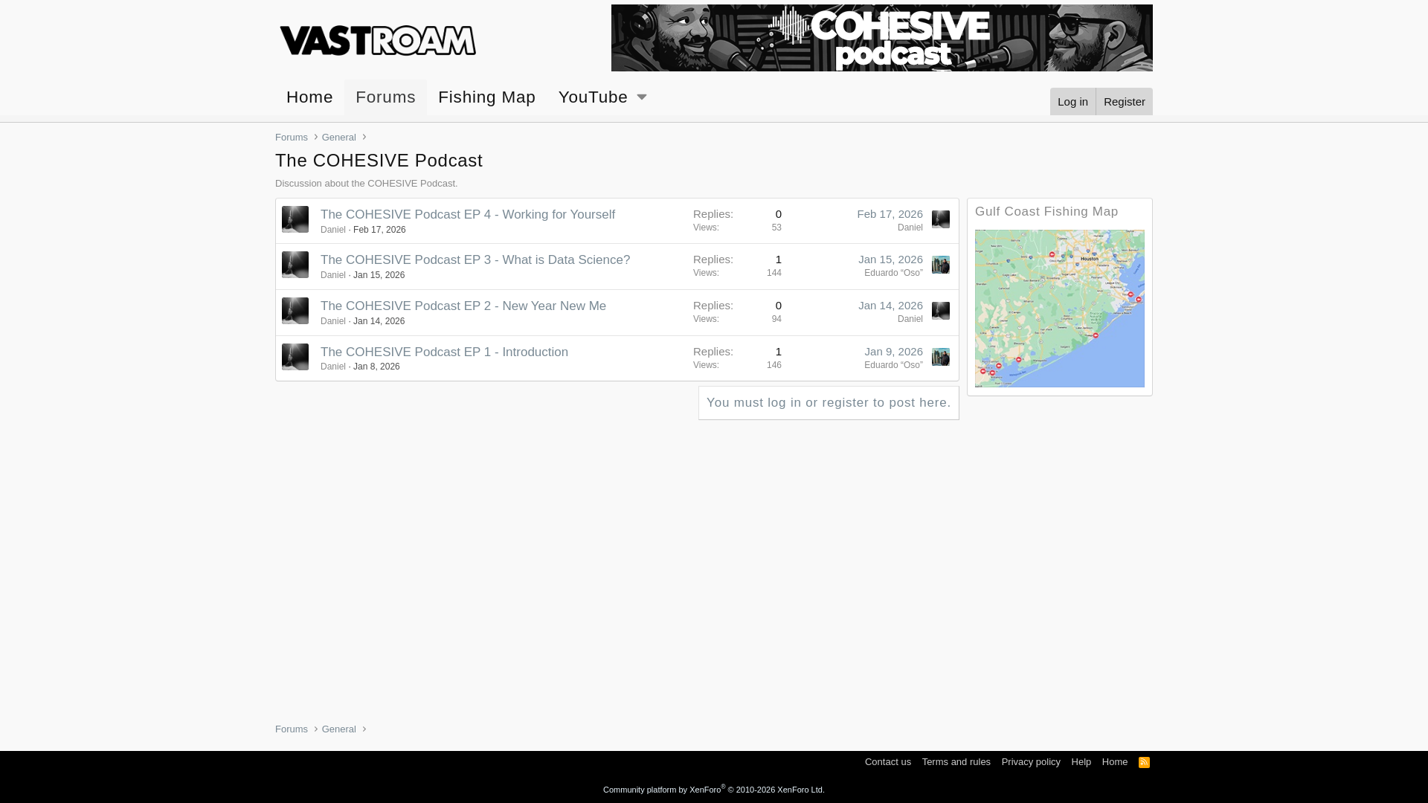Open EP 3 - What is Data Science thread
1428x803 pixels.
point(475,259)
